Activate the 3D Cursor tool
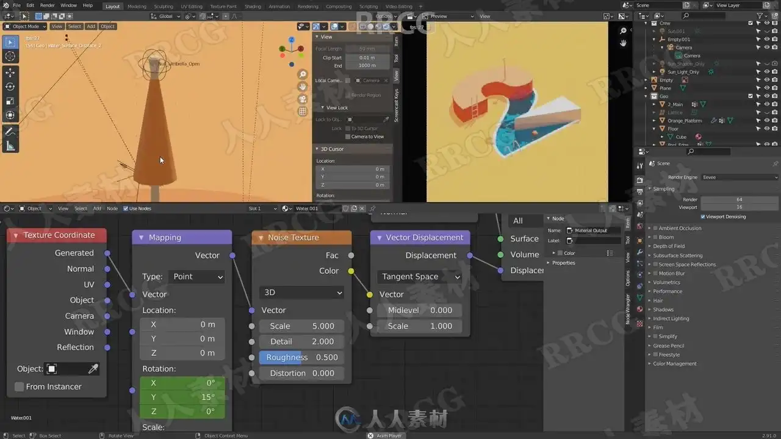This screenshot has width=781, height=439. pos(10,56)
